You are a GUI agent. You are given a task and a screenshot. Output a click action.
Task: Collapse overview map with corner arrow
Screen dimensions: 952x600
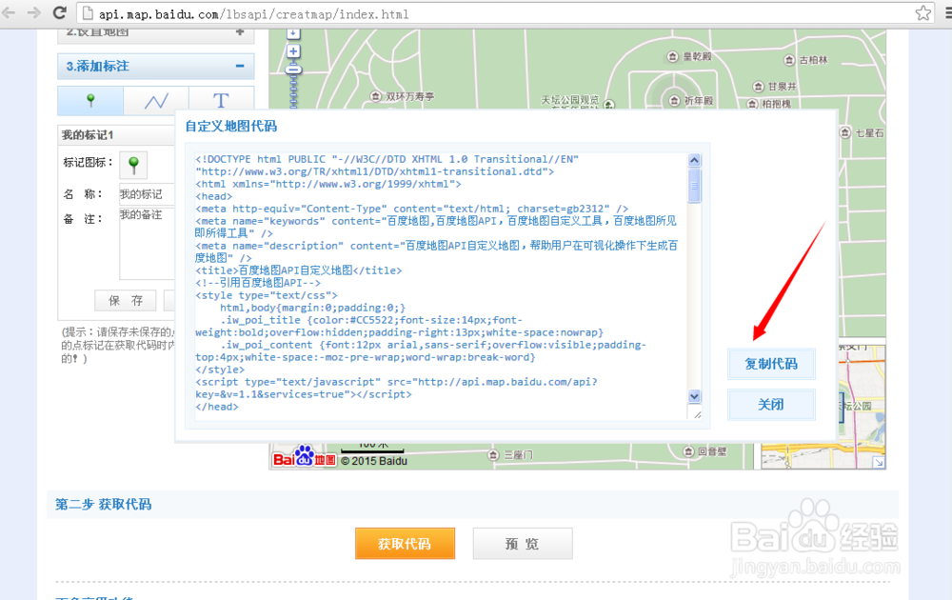(x=879, y=463)
